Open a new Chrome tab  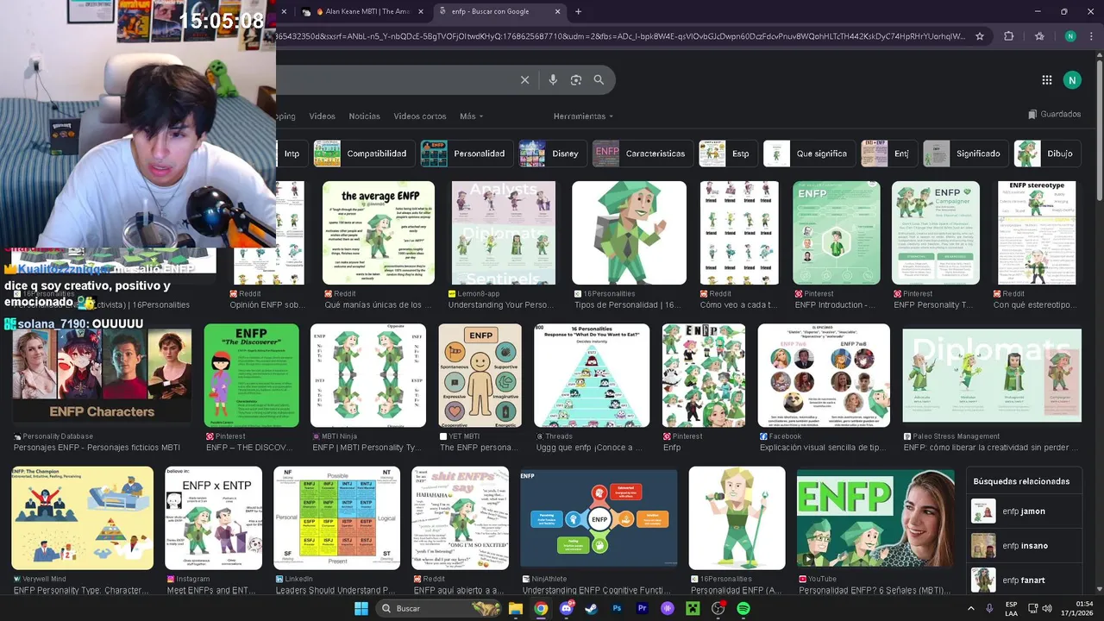point(578,12)
